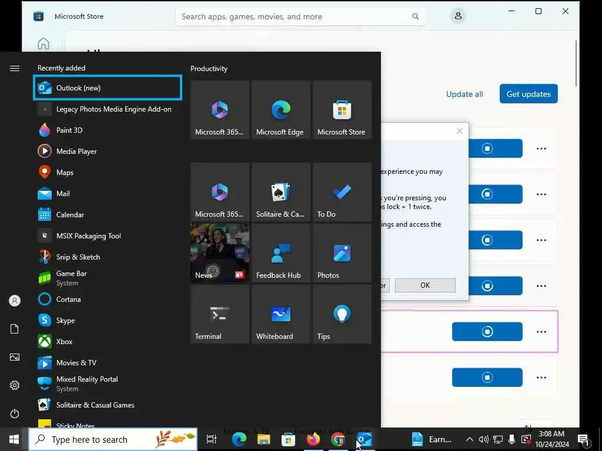Launch MSIX Packaging Tool
The image size is (602, 451).
pyautogui.click(x=108, y=235)
